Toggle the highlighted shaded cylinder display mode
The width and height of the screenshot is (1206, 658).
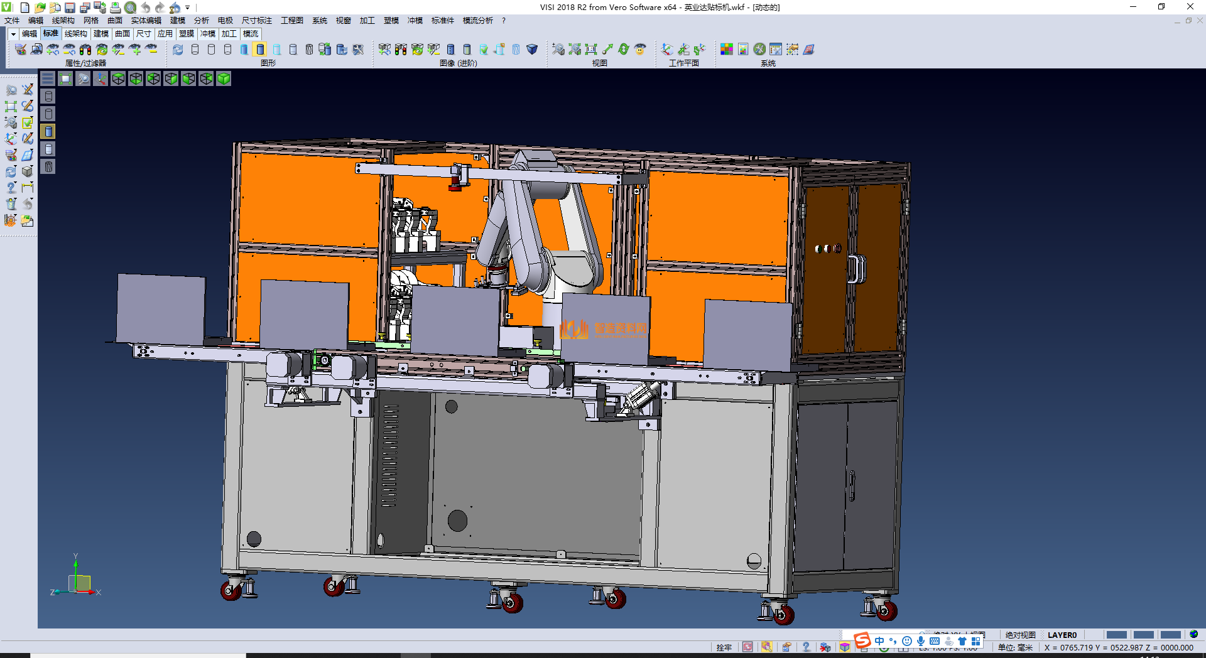[x=261, y=50]
